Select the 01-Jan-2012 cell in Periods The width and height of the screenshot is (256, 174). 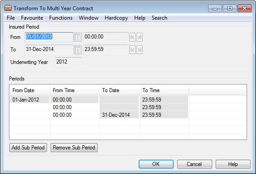point(30,100)
